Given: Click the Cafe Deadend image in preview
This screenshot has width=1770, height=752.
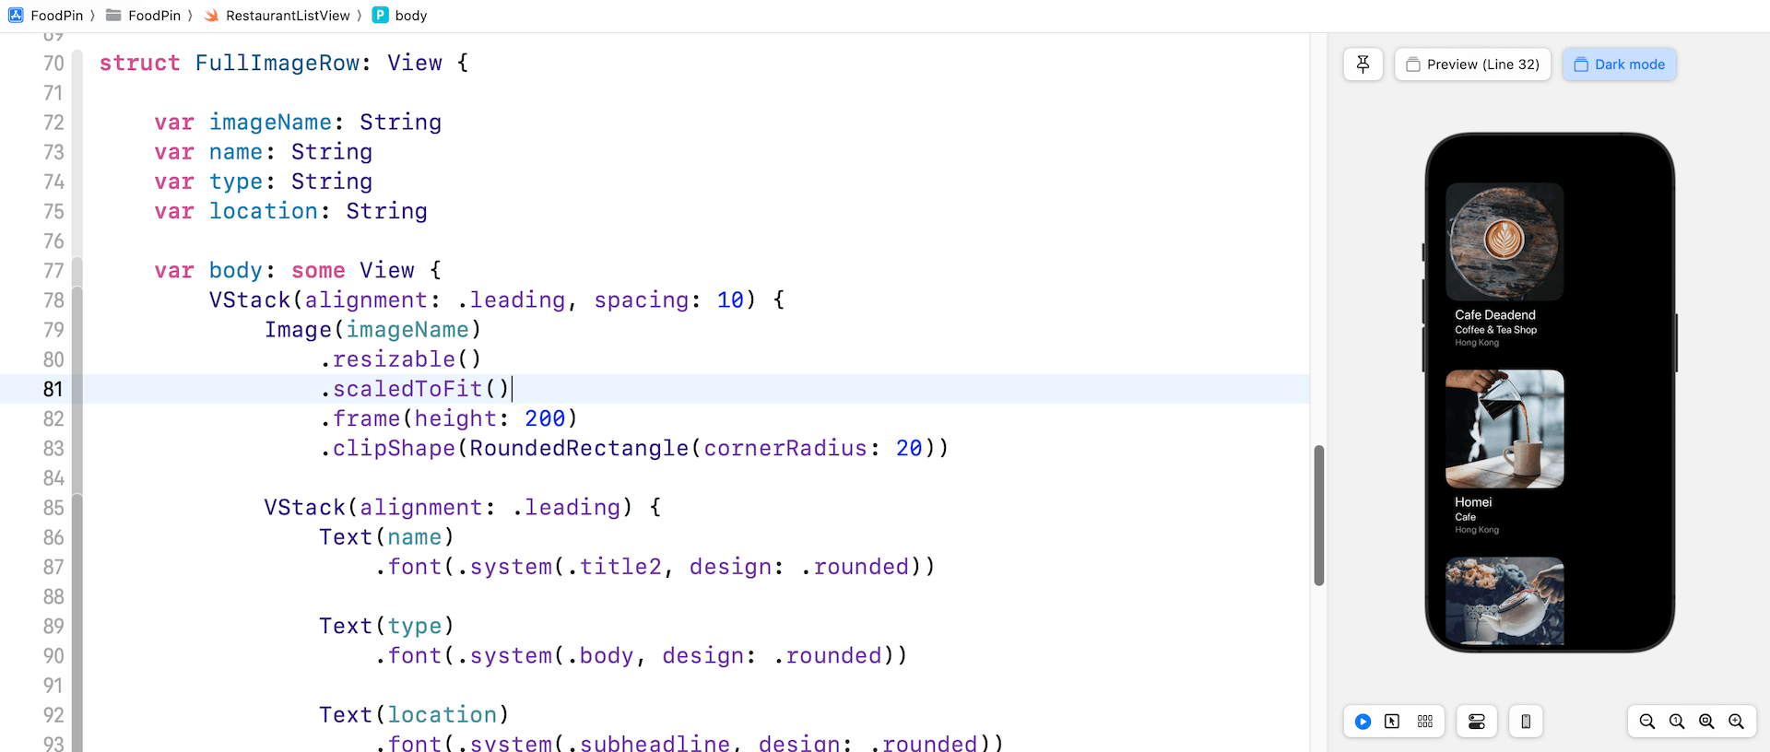Looking at the screenshot, I should coord(1504,241).
